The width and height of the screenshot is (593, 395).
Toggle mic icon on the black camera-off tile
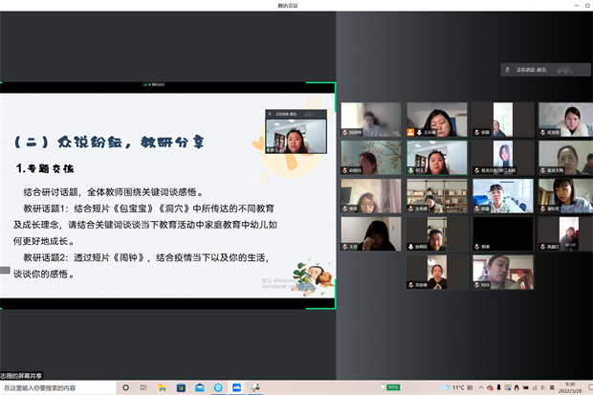click(476, 246)
